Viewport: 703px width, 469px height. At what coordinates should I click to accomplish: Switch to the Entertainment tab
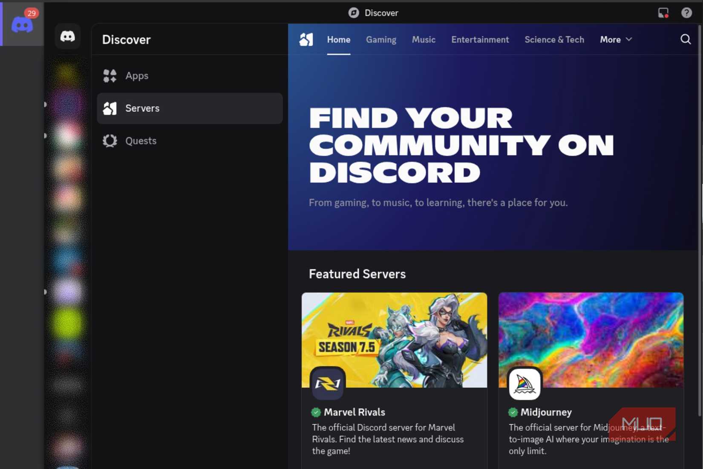pyautogui.click(x=480, y=40)
